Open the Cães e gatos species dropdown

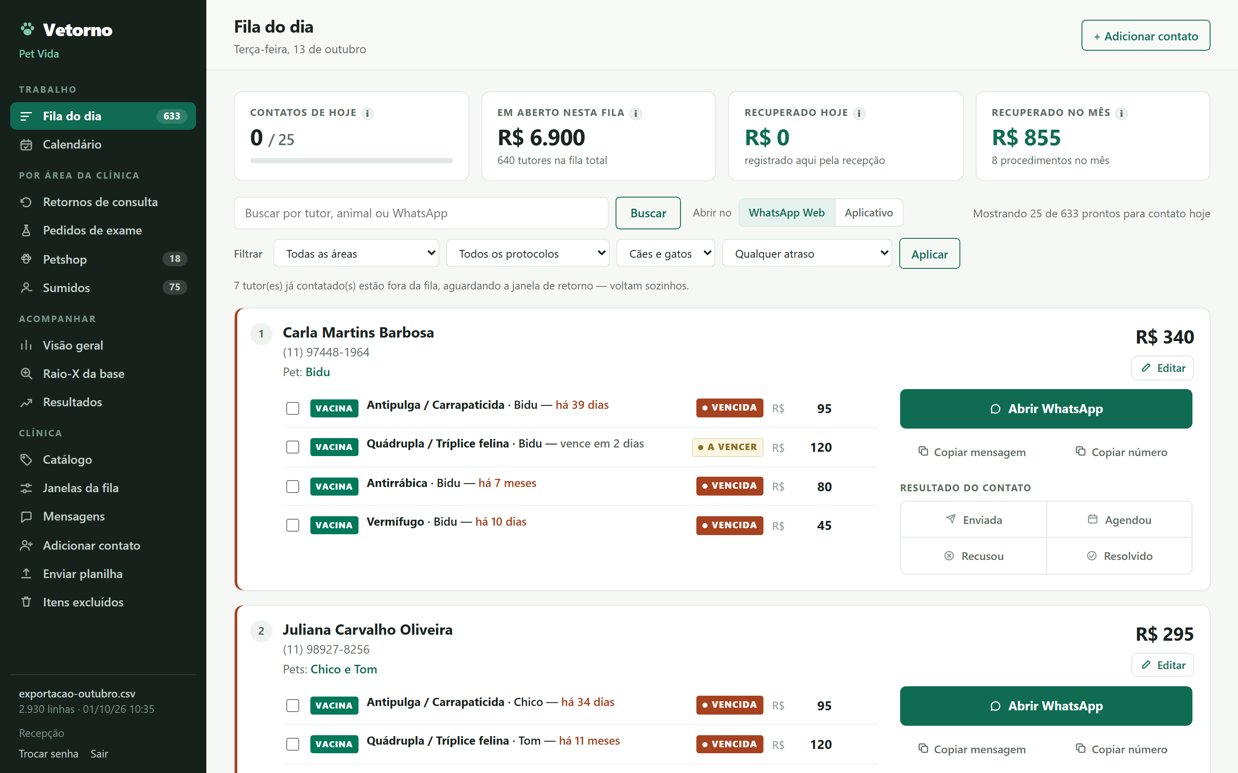665,253
